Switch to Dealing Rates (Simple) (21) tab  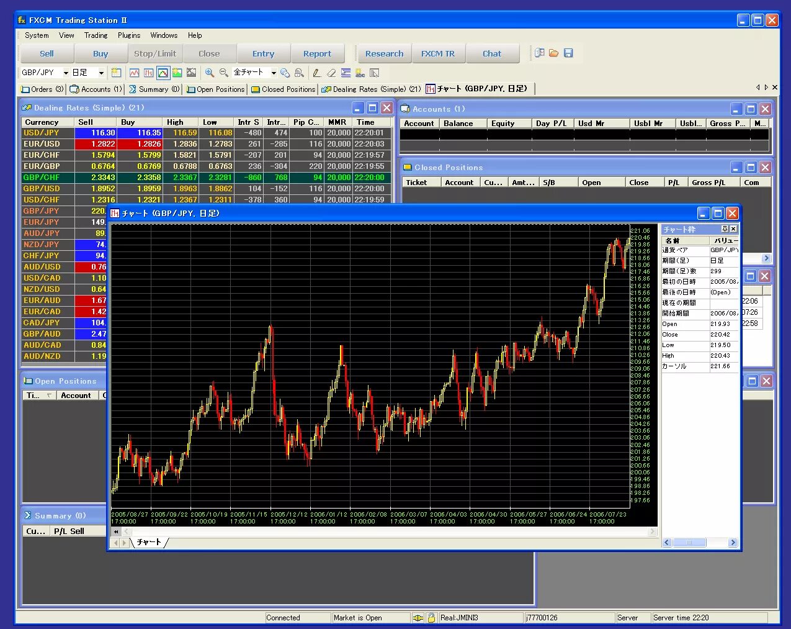371,89
